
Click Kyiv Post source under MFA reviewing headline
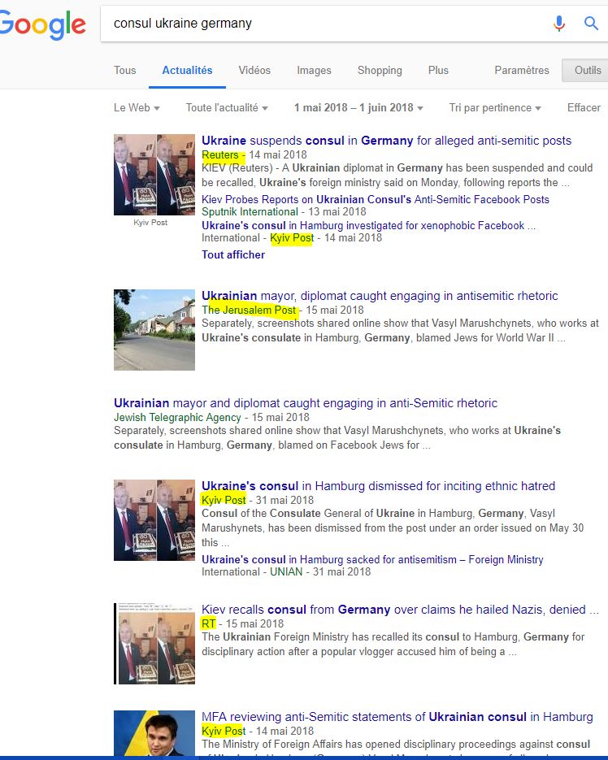coord(224,731)
